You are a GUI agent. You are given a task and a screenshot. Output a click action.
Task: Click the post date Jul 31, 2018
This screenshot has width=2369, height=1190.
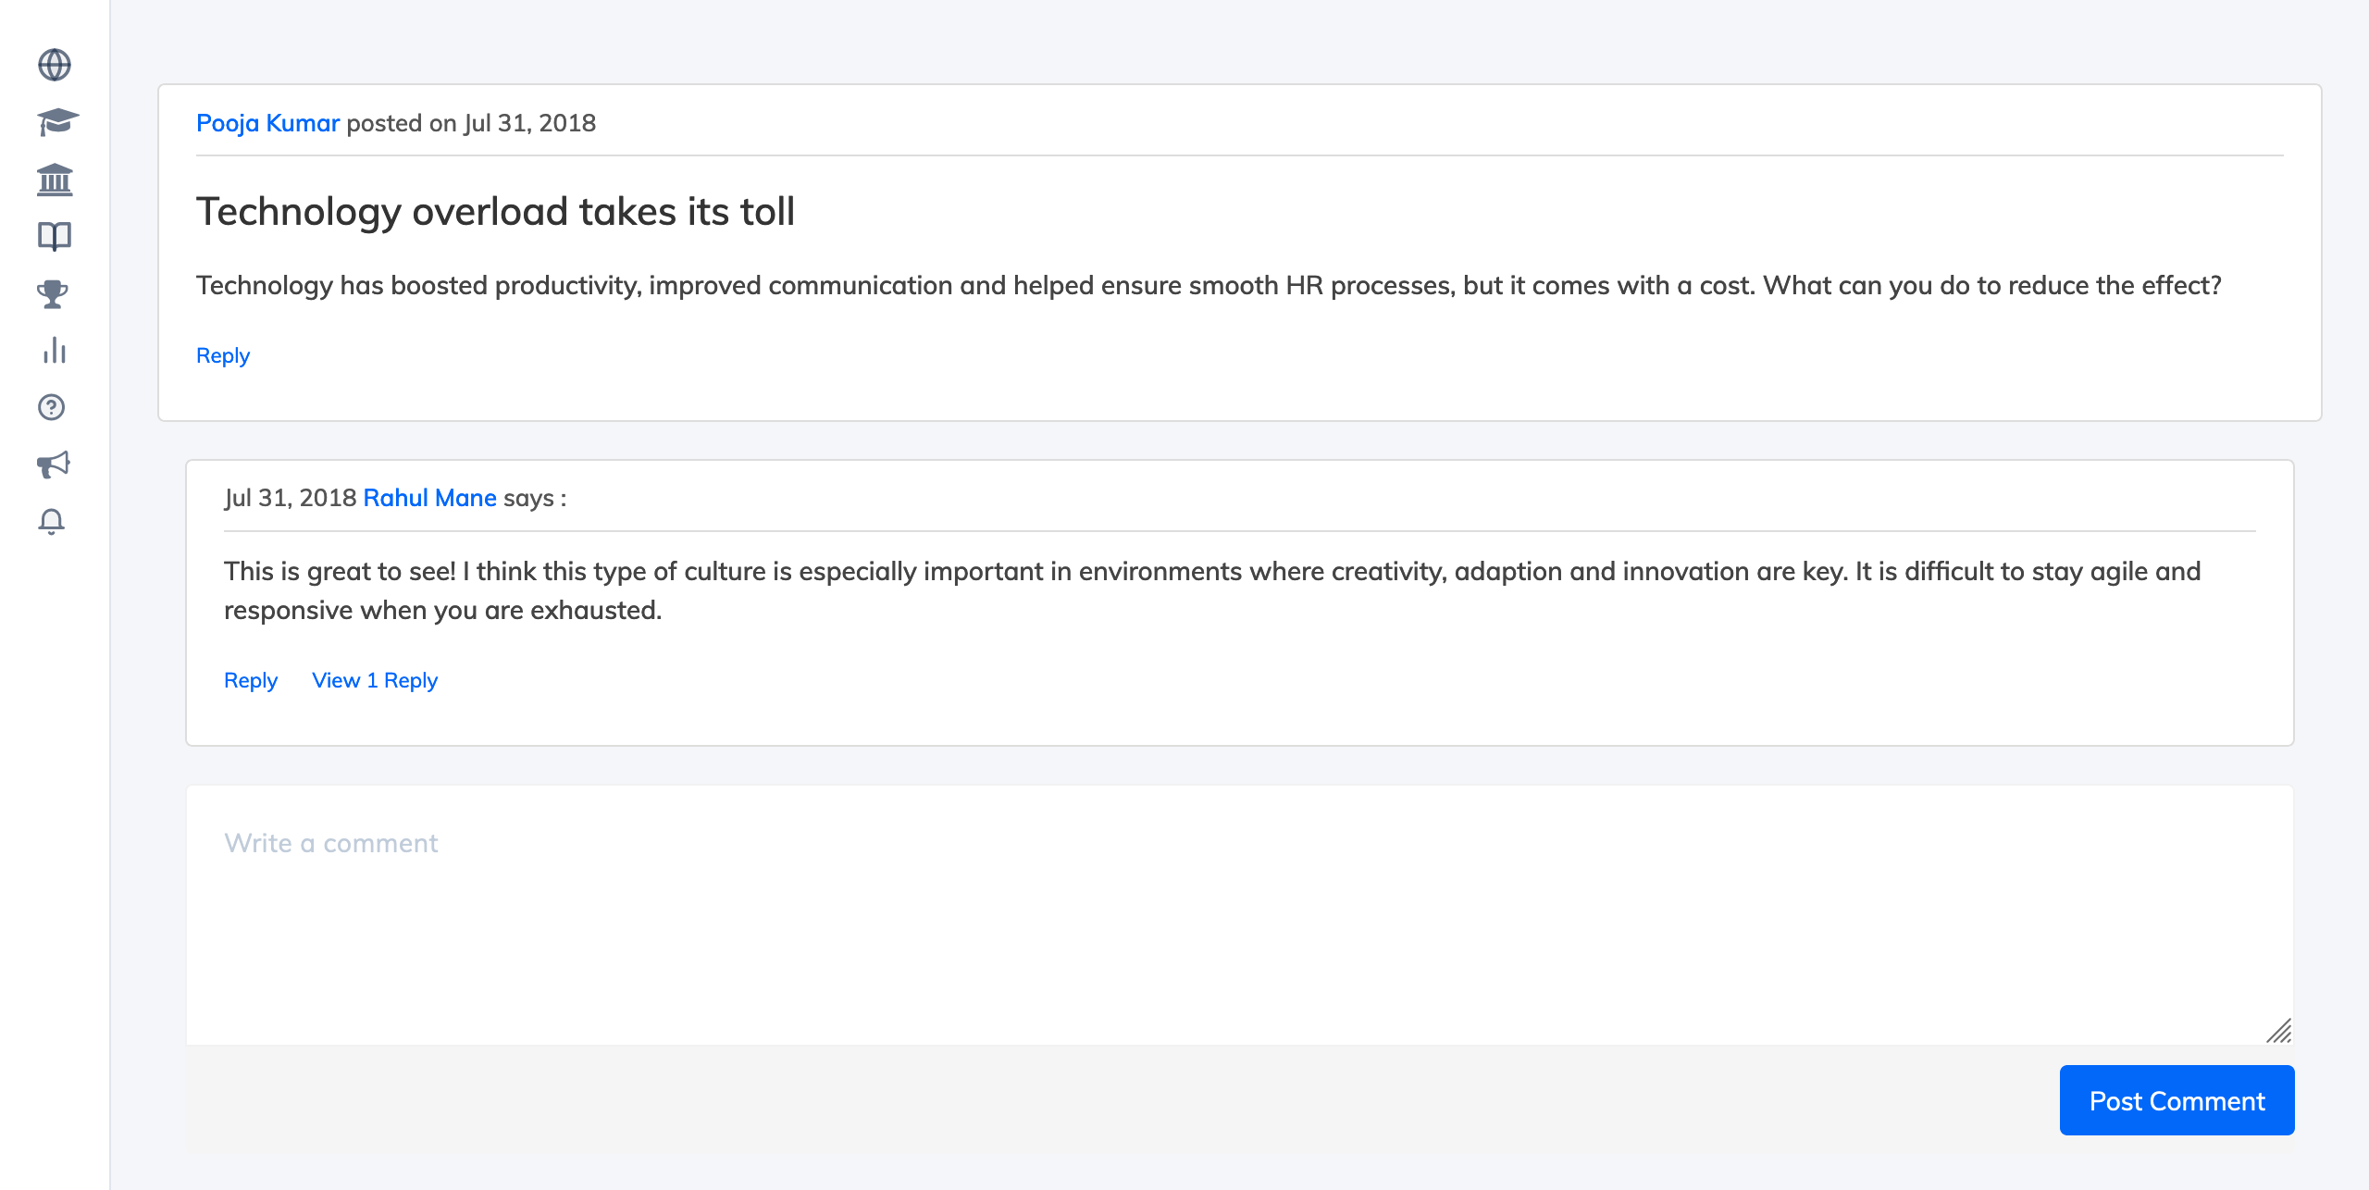[x=529, y=123]
